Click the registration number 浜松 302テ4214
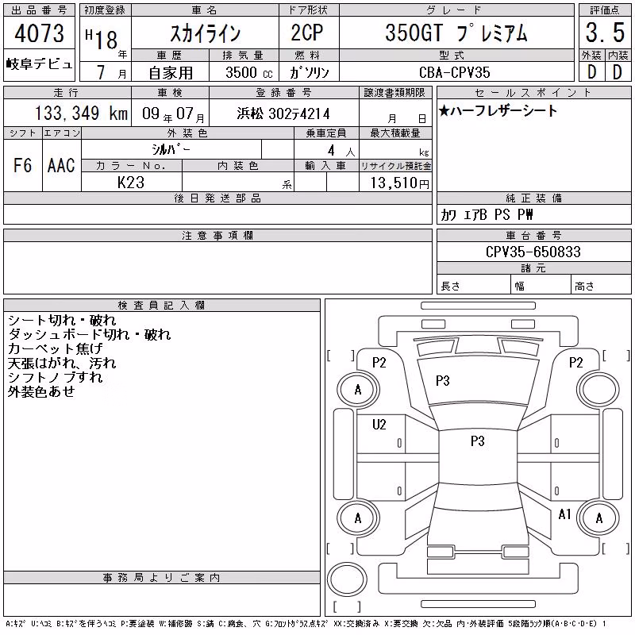 283,114
